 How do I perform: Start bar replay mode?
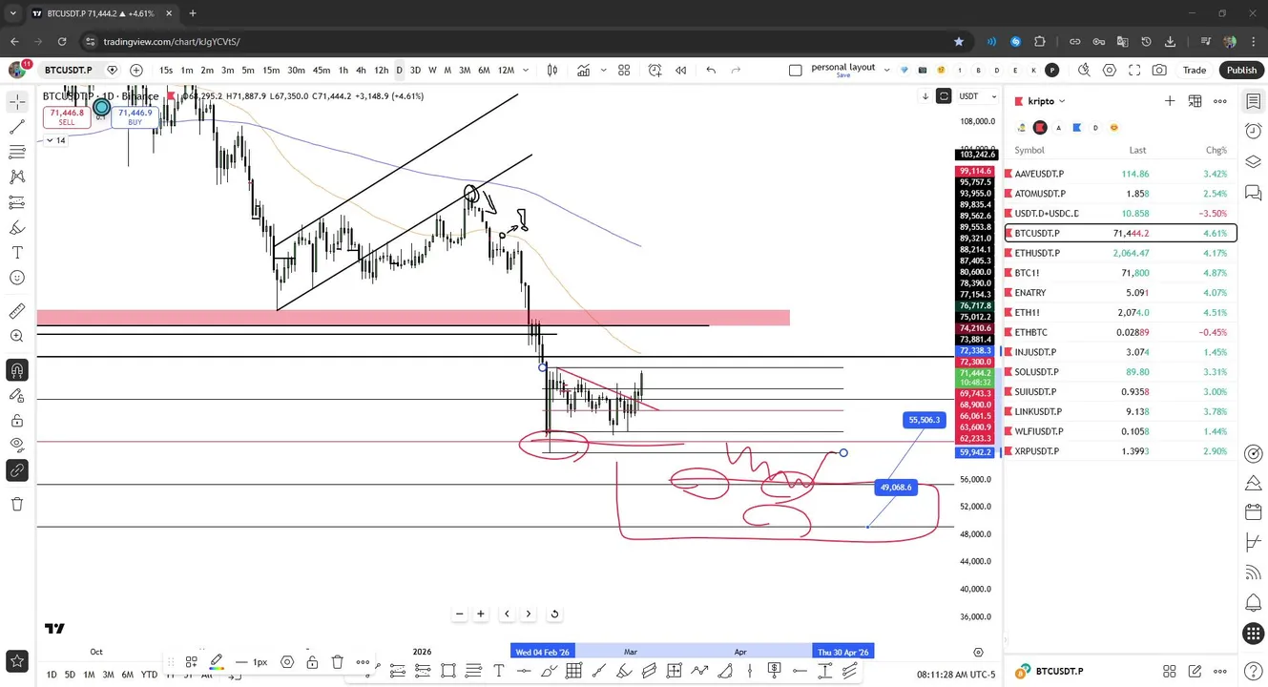coord(681,70)
